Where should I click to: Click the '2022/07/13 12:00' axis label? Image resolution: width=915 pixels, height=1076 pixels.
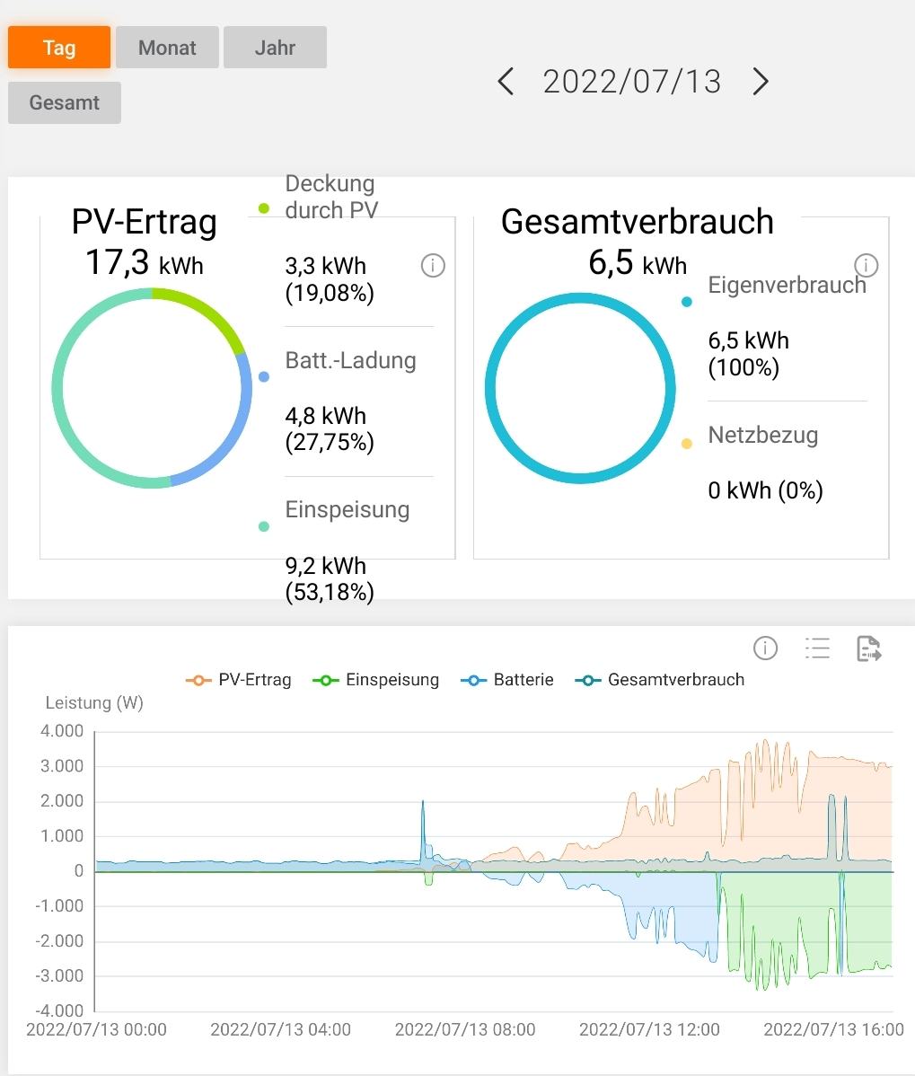pyautogui.click(x=649, y=1029)
